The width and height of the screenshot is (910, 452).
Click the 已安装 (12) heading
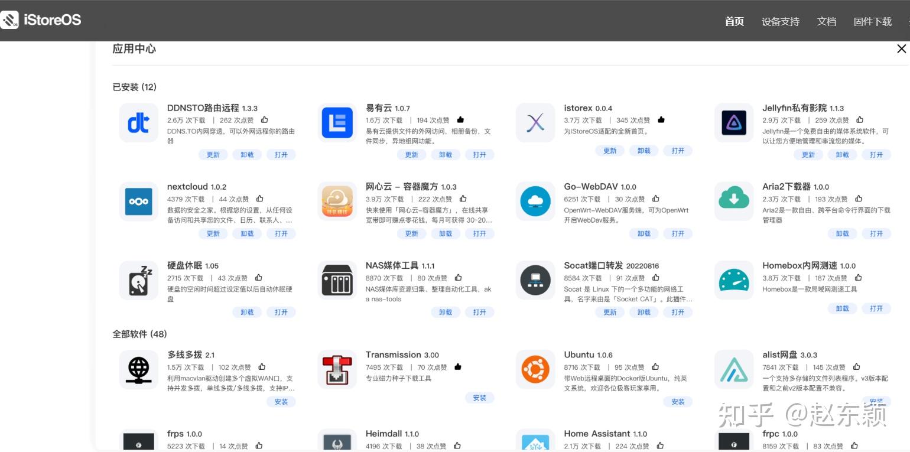(x=135, y=87)
